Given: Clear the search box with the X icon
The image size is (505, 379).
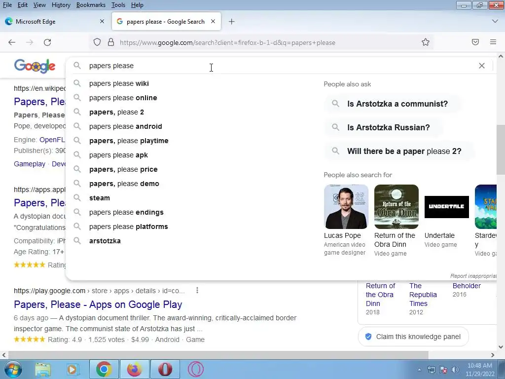Looking at the screenshot, I should pyautogui.click(x=482, y=66).
